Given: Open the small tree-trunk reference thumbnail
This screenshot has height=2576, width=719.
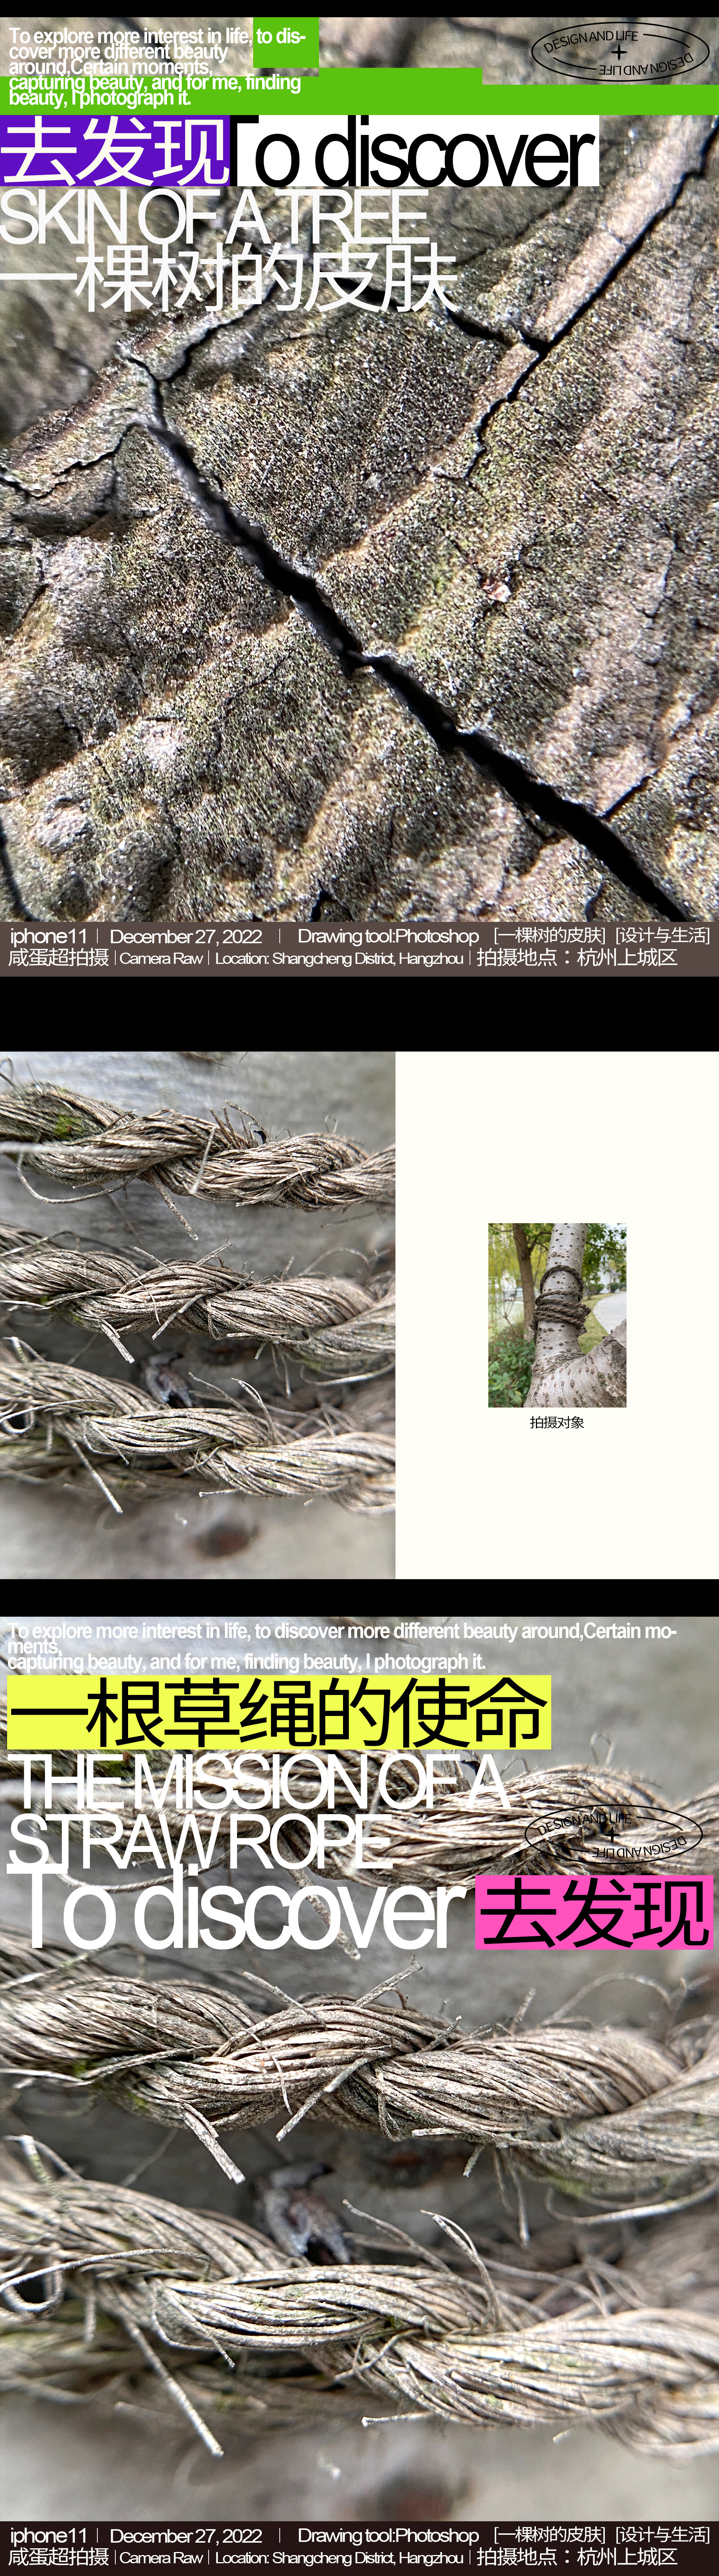Looking at the screenshot, I should point(557,1315).
